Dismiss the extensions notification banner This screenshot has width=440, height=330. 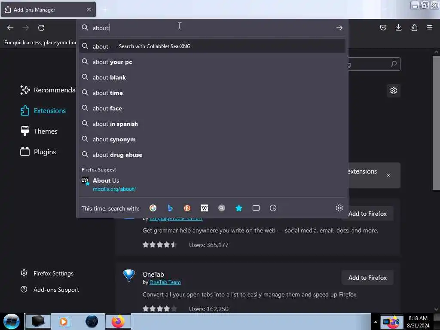(388, 175)
